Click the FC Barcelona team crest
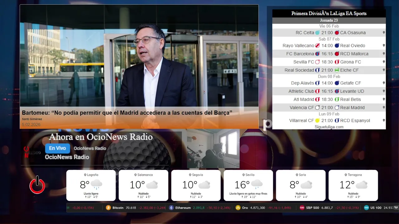 (317, 54)
